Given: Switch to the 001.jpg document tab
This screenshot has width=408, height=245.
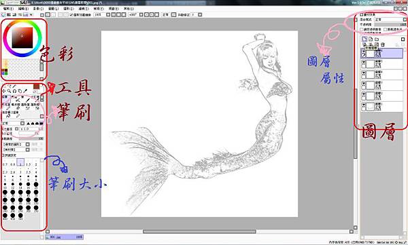Looking at the screenshot, I should [65, 237].
